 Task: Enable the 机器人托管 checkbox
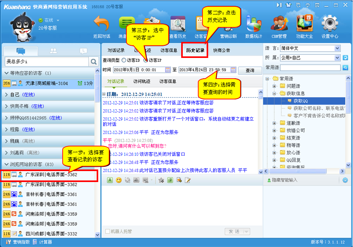point(108,231)
